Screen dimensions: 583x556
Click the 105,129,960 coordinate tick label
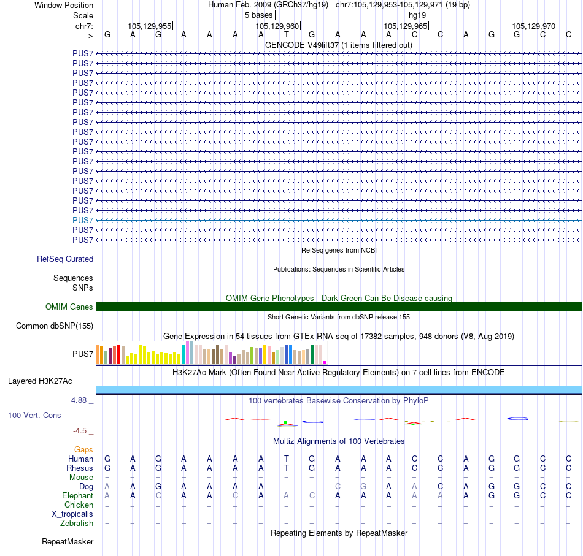(277, 26)
